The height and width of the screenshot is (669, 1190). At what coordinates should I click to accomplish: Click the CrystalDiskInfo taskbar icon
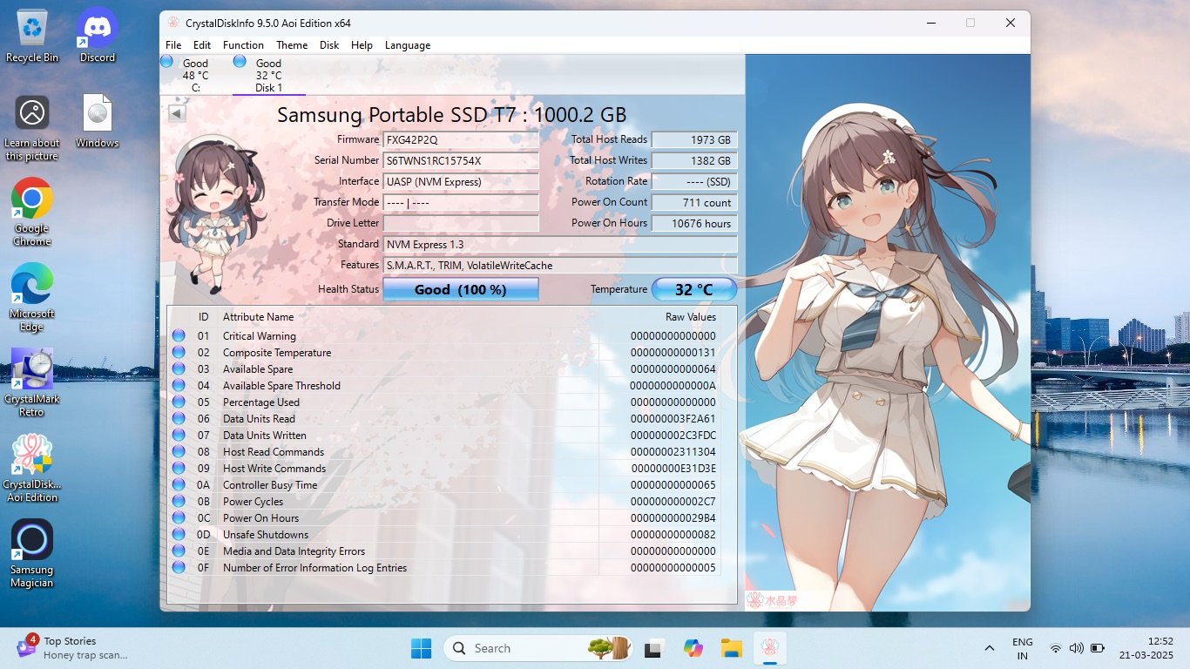pyautogui.click(x=769, y=648)
